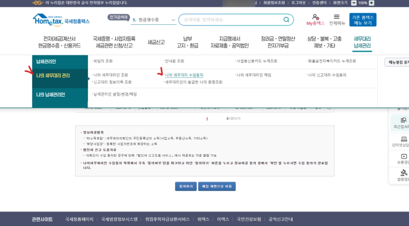Viewport: 409px width, 226px height.
Task: Click the Hometax logo
Action: coord(61,20)
